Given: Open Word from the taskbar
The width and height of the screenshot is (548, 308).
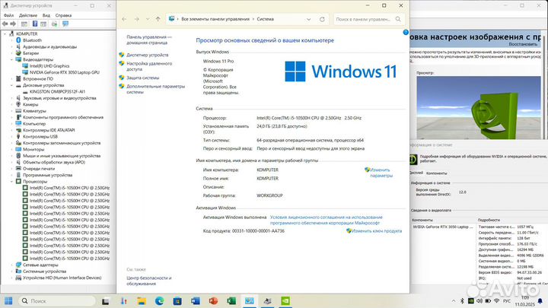Looking at the screenshot, I should (x=196, y=300).
